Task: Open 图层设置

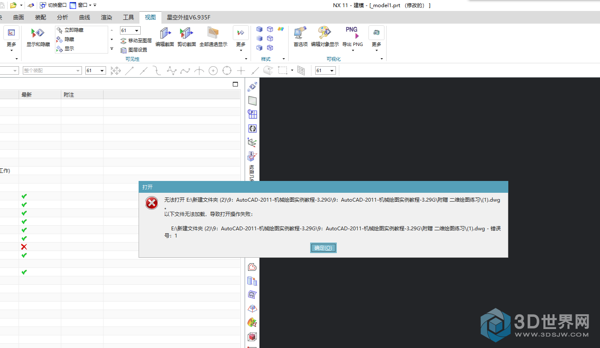Action: click(x=134, y=50)
